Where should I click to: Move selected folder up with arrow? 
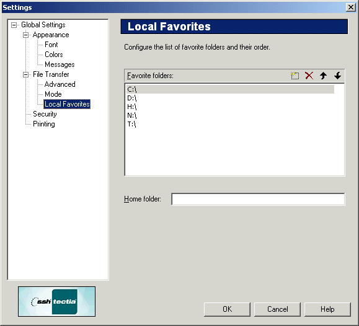tap(323, 76)
